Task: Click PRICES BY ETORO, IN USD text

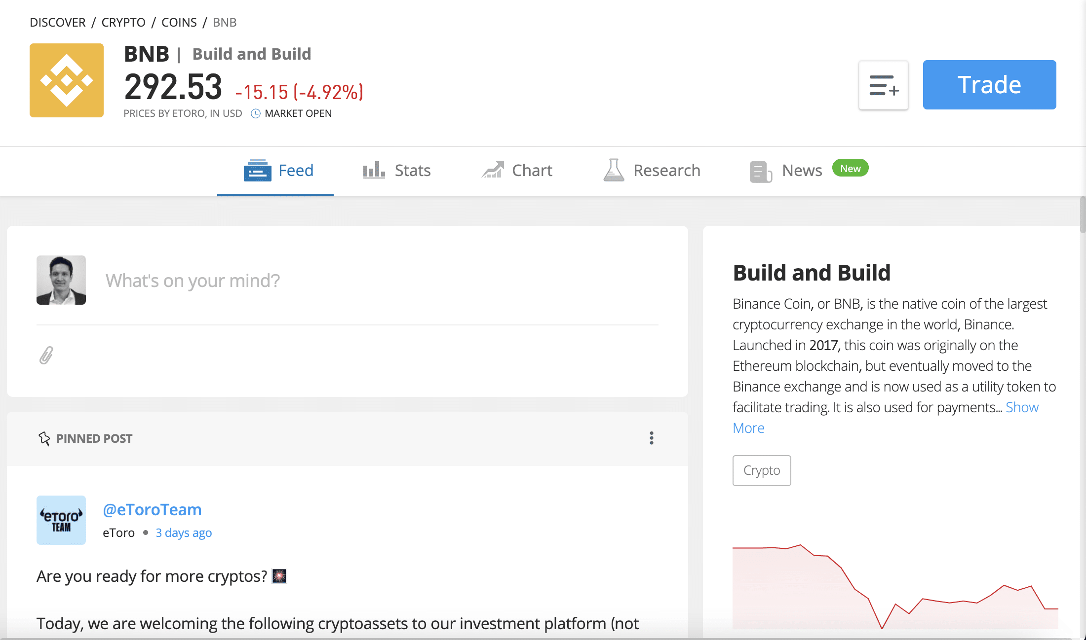Action: pos(183,113)
